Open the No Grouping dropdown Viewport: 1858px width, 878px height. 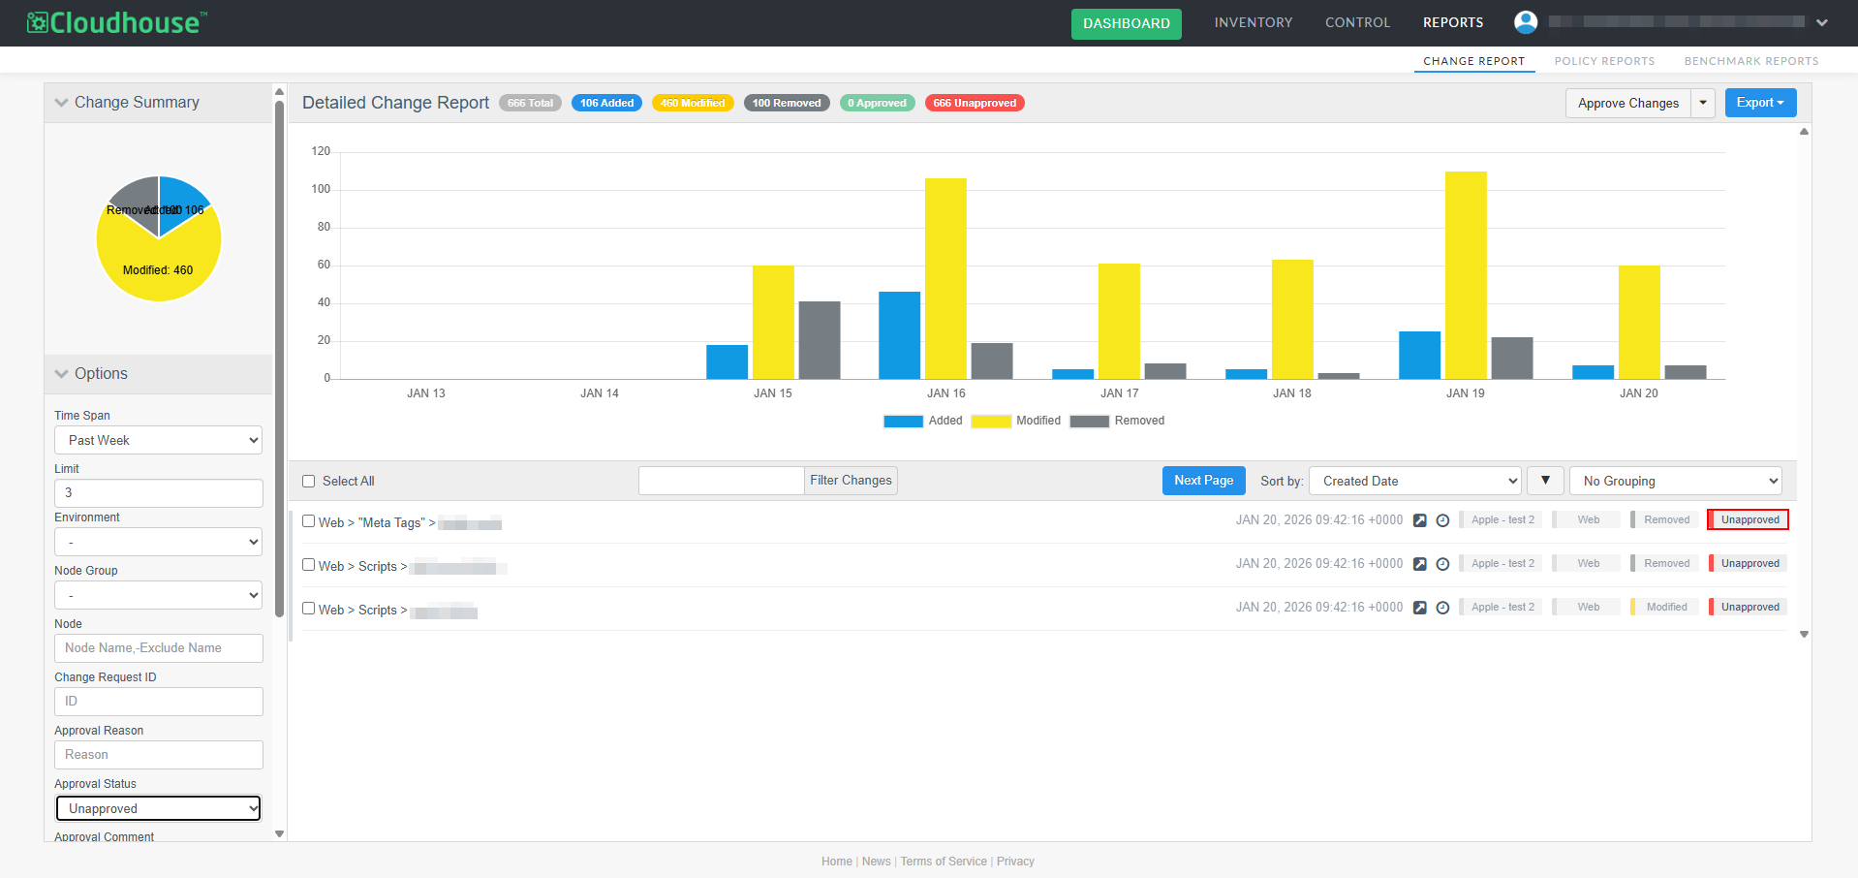coord(1675,481)
